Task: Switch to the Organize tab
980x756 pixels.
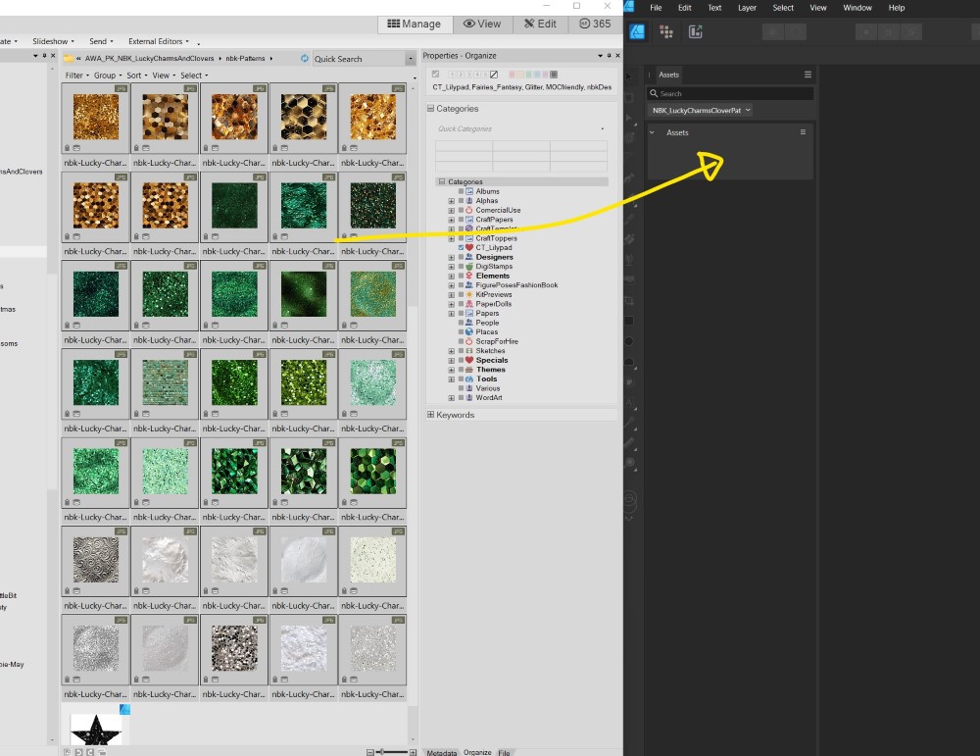Action: (x=477, y=752)
